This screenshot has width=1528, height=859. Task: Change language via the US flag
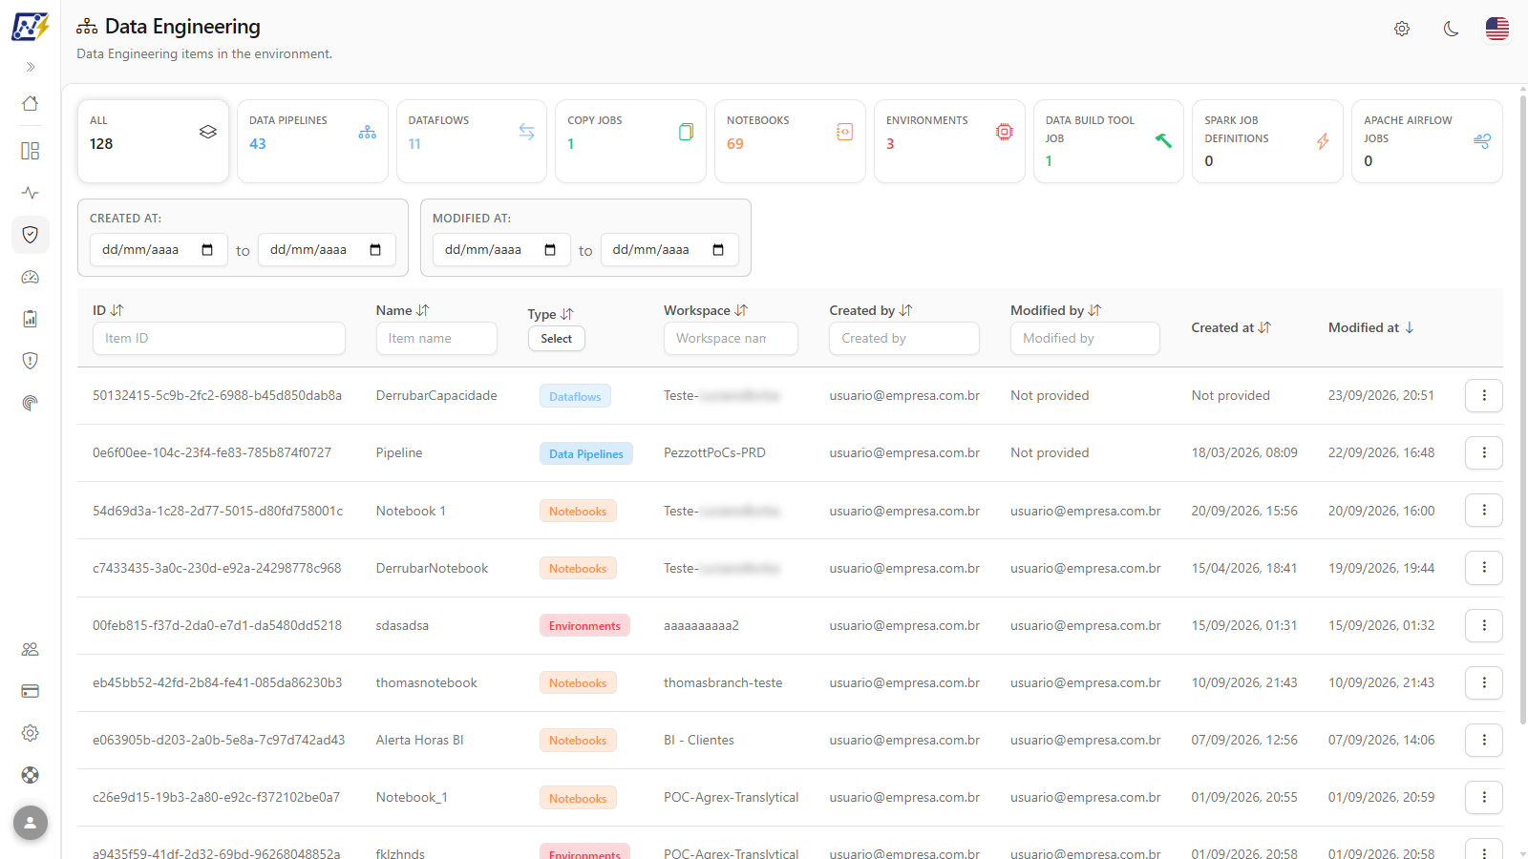(x=1497, y=29)
